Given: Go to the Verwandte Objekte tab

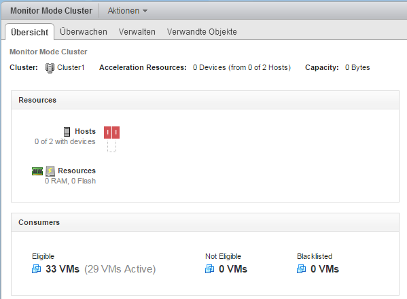Looking at the screenshot, I should point(202,32).
